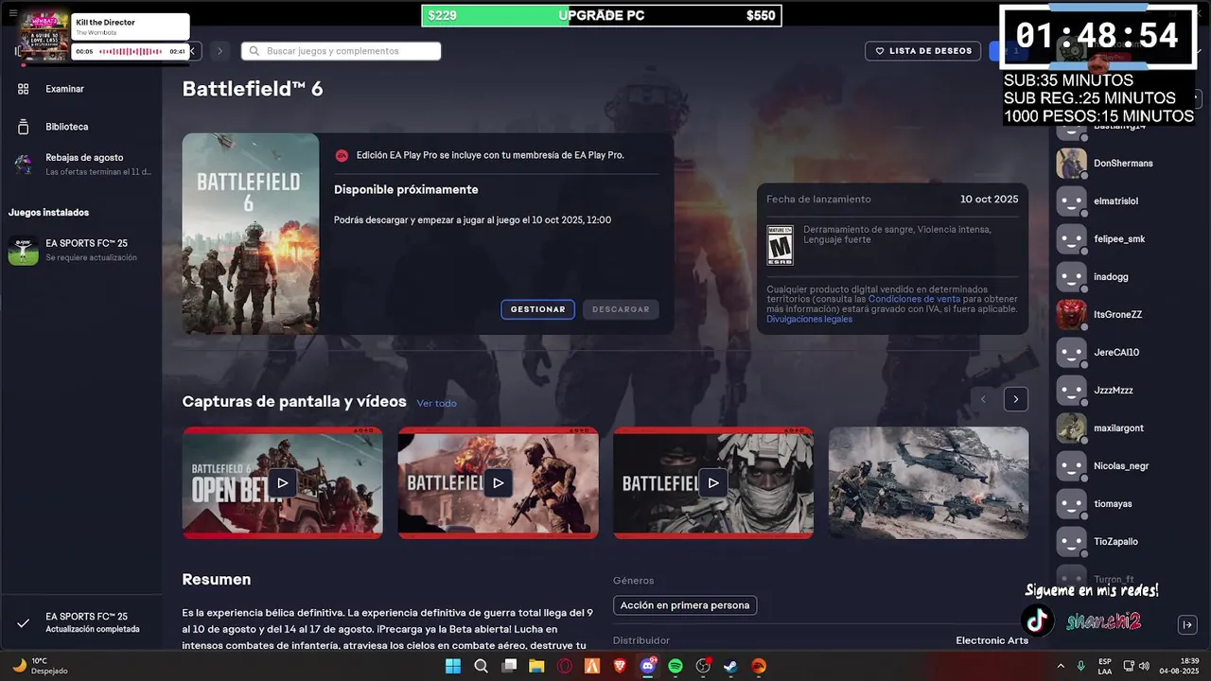Play the second Battlefield trailer video
This screenshot has height=681, width=1211.
coord(498,482)
